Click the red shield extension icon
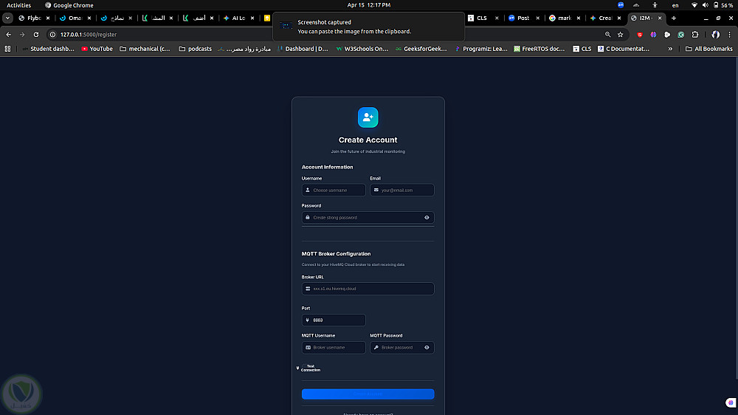This screenshot has width=738, height=415. pos(640,35)
